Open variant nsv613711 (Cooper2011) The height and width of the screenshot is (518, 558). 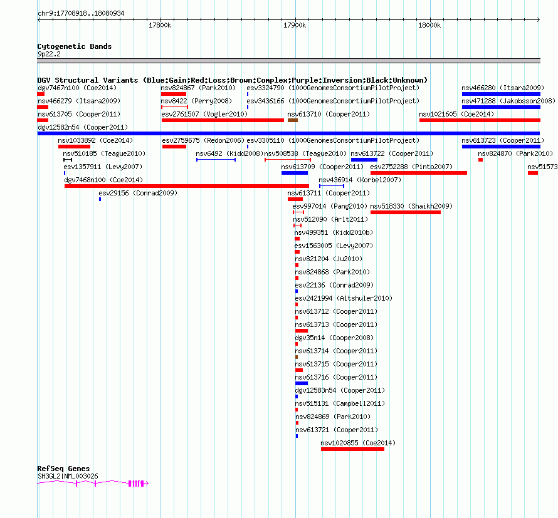tap(329, 193)
